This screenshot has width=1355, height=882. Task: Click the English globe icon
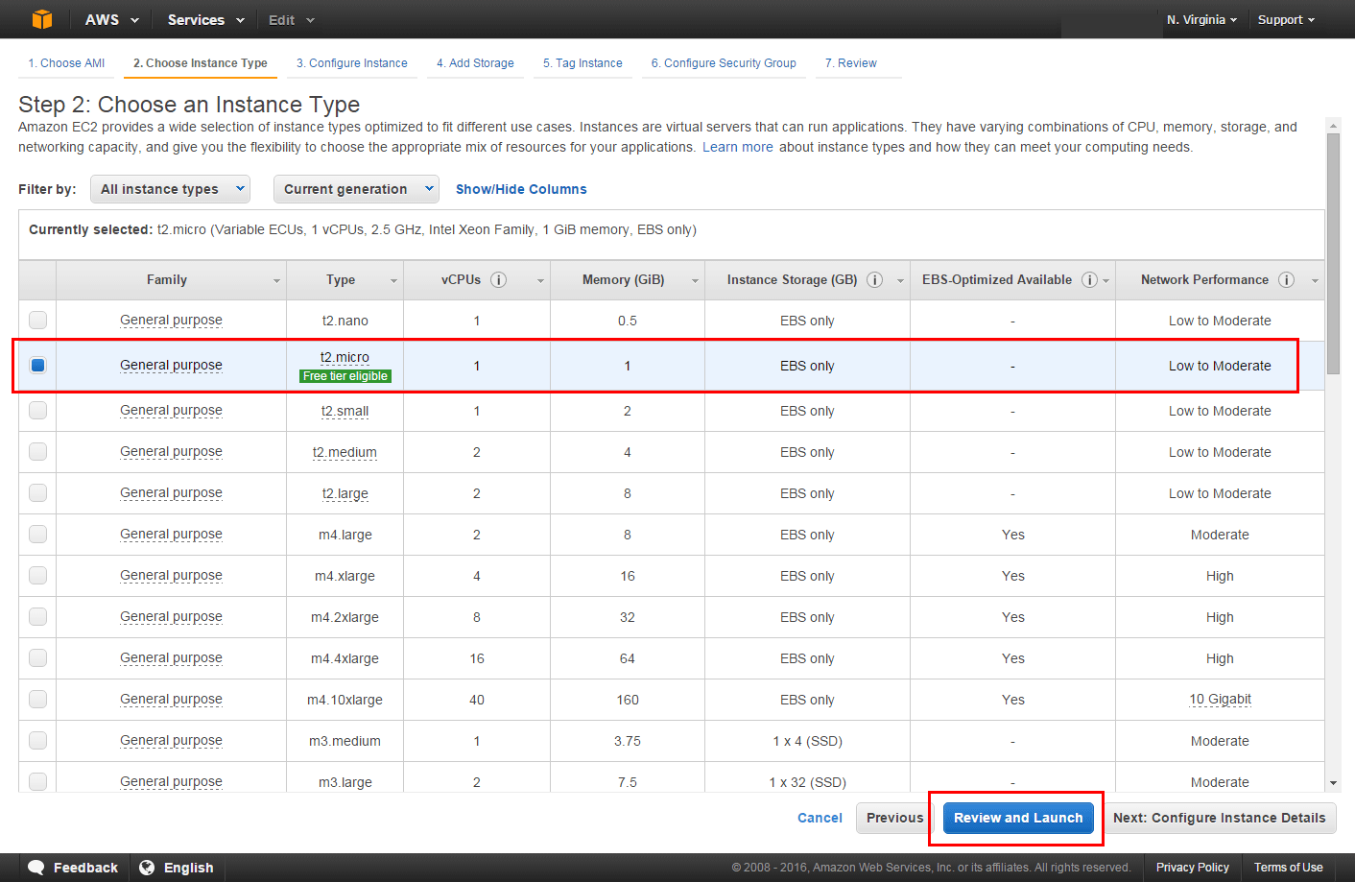147,868
